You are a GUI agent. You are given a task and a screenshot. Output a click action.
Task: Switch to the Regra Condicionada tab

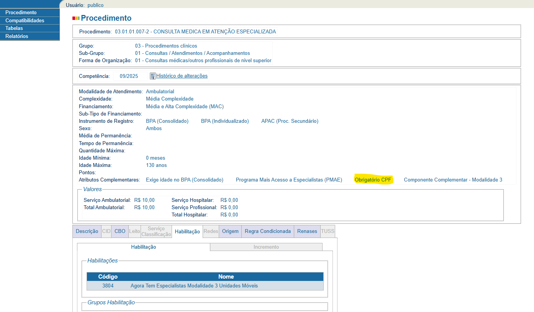pyautogui.click(x=268, y=231)
